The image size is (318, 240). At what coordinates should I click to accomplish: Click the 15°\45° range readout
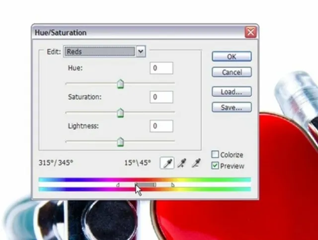[x=138, y=162]
